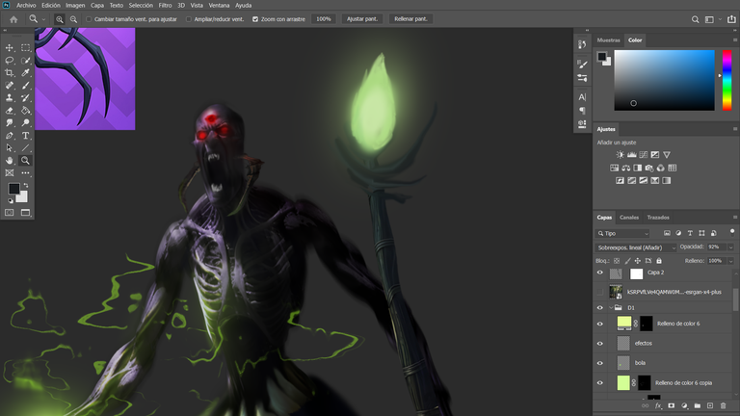740x416 pixels.
Task: Add a Levels adjustment
Action: [631, 155]
